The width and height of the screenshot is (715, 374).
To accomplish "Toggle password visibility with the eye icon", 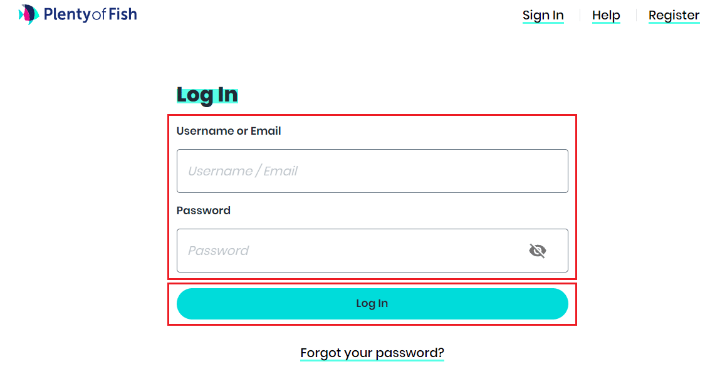I will click(537, 251).
